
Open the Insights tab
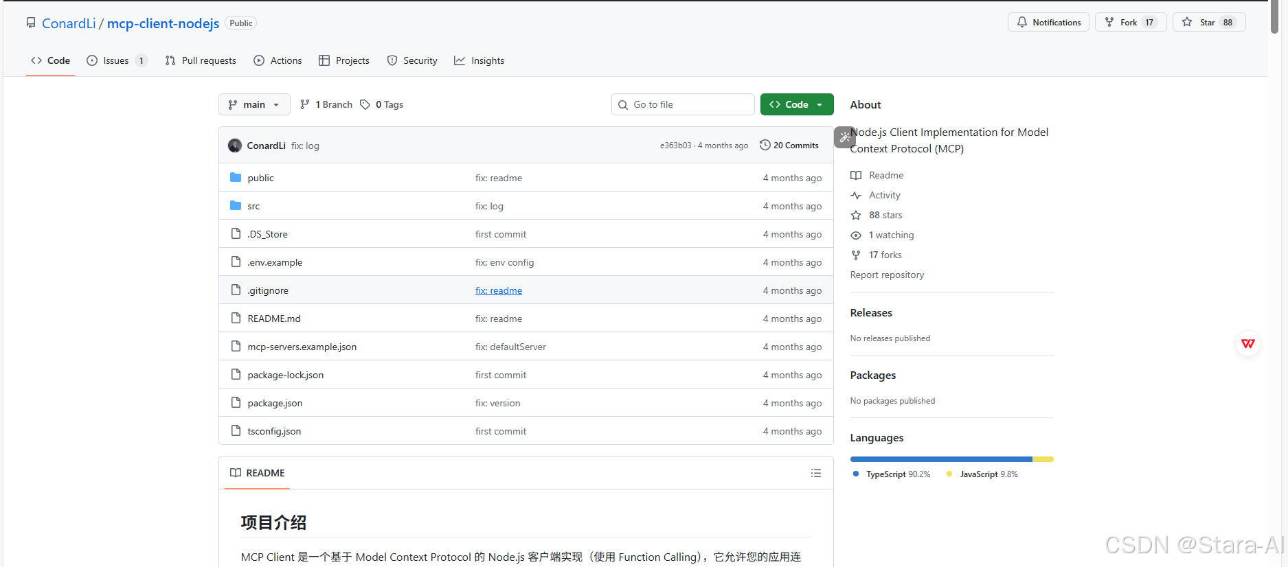479,60
